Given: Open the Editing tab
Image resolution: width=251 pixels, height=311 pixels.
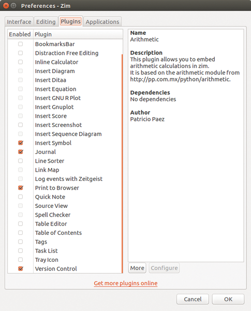Looking at the screenshot, I should (46, 22).
